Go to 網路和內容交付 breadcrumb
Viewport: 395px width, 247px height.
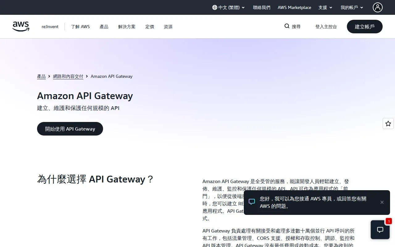[68, 76]
